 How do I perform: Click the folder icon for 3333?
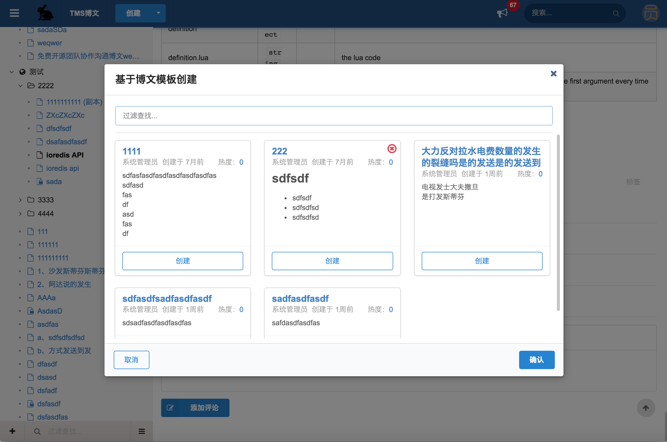coord(31,200)
